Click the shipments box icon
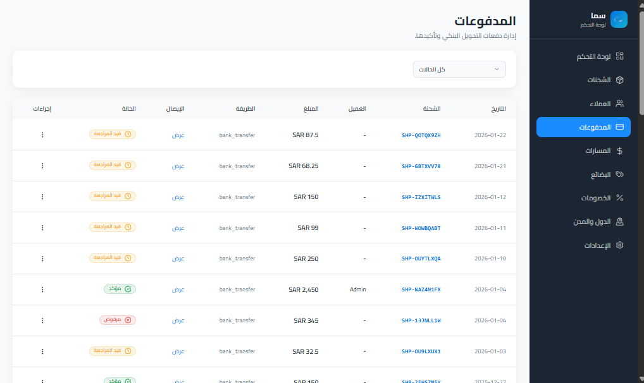Viewport: 644px width, 383px height. [x=619, y=80]
